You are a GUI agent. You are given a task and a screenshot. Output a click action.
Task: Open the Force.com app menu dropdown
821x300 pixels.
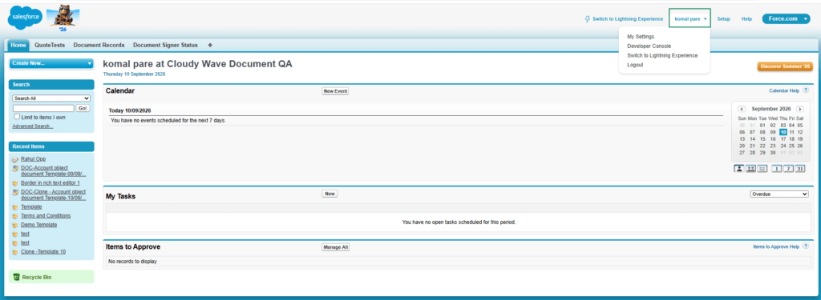pyautogui.click(x=786, y=19)
